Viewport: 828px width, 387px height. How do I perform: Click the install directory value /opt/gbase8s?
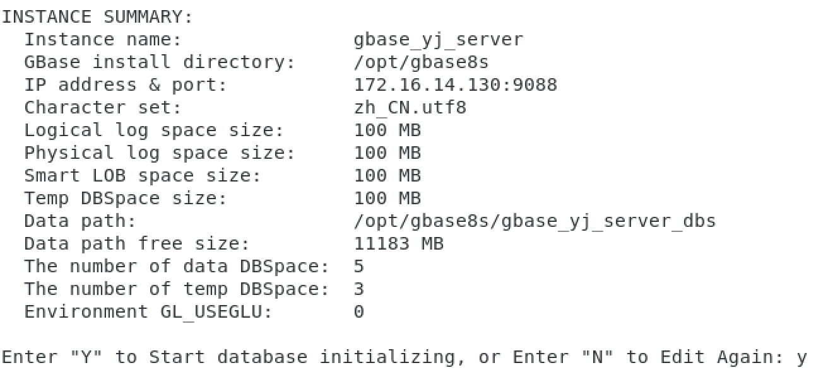tap(421, 62)
